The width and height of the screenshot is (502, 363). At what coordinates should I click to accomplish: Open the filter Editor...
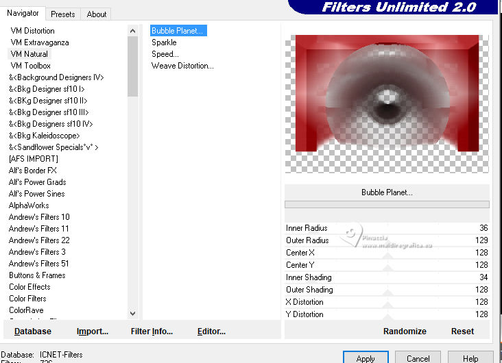(211, 331)
